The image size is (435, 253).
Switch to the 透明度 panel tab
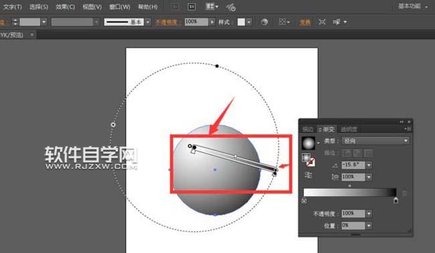(x=349, y=129)
